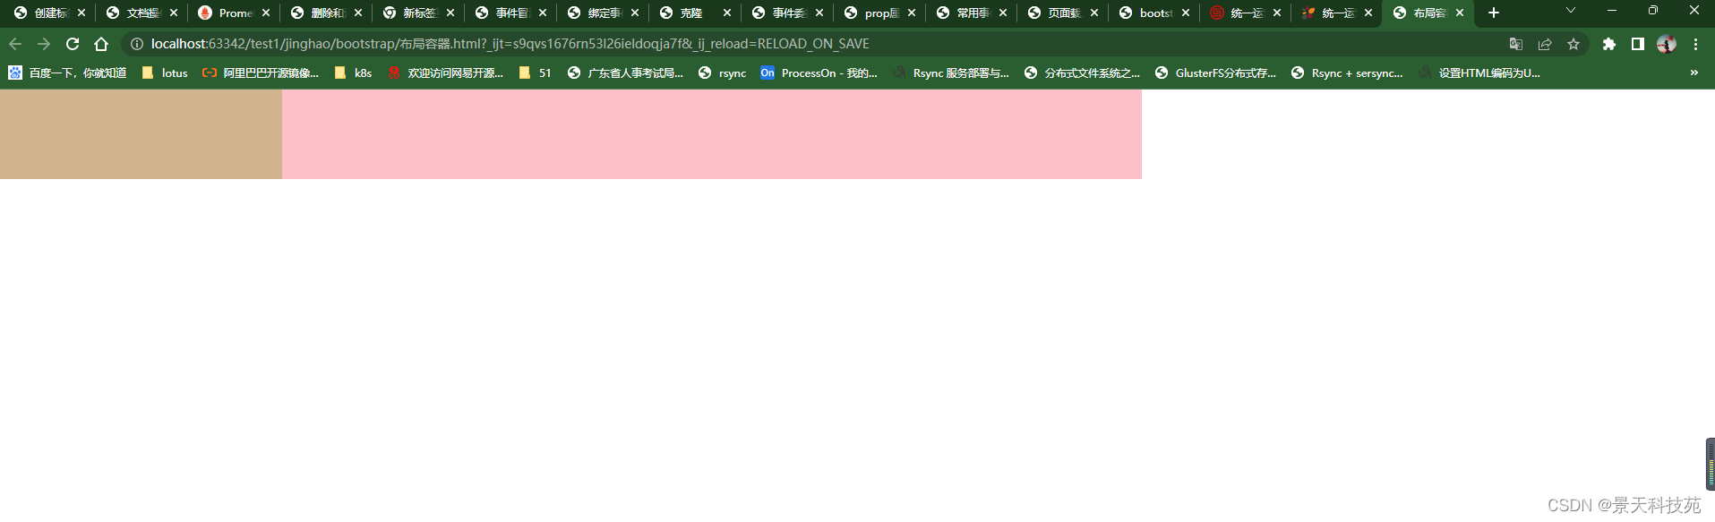Viewport: 1715px width, 522px height.
Task: Click the forward navigation arrow
Action: 43,44
